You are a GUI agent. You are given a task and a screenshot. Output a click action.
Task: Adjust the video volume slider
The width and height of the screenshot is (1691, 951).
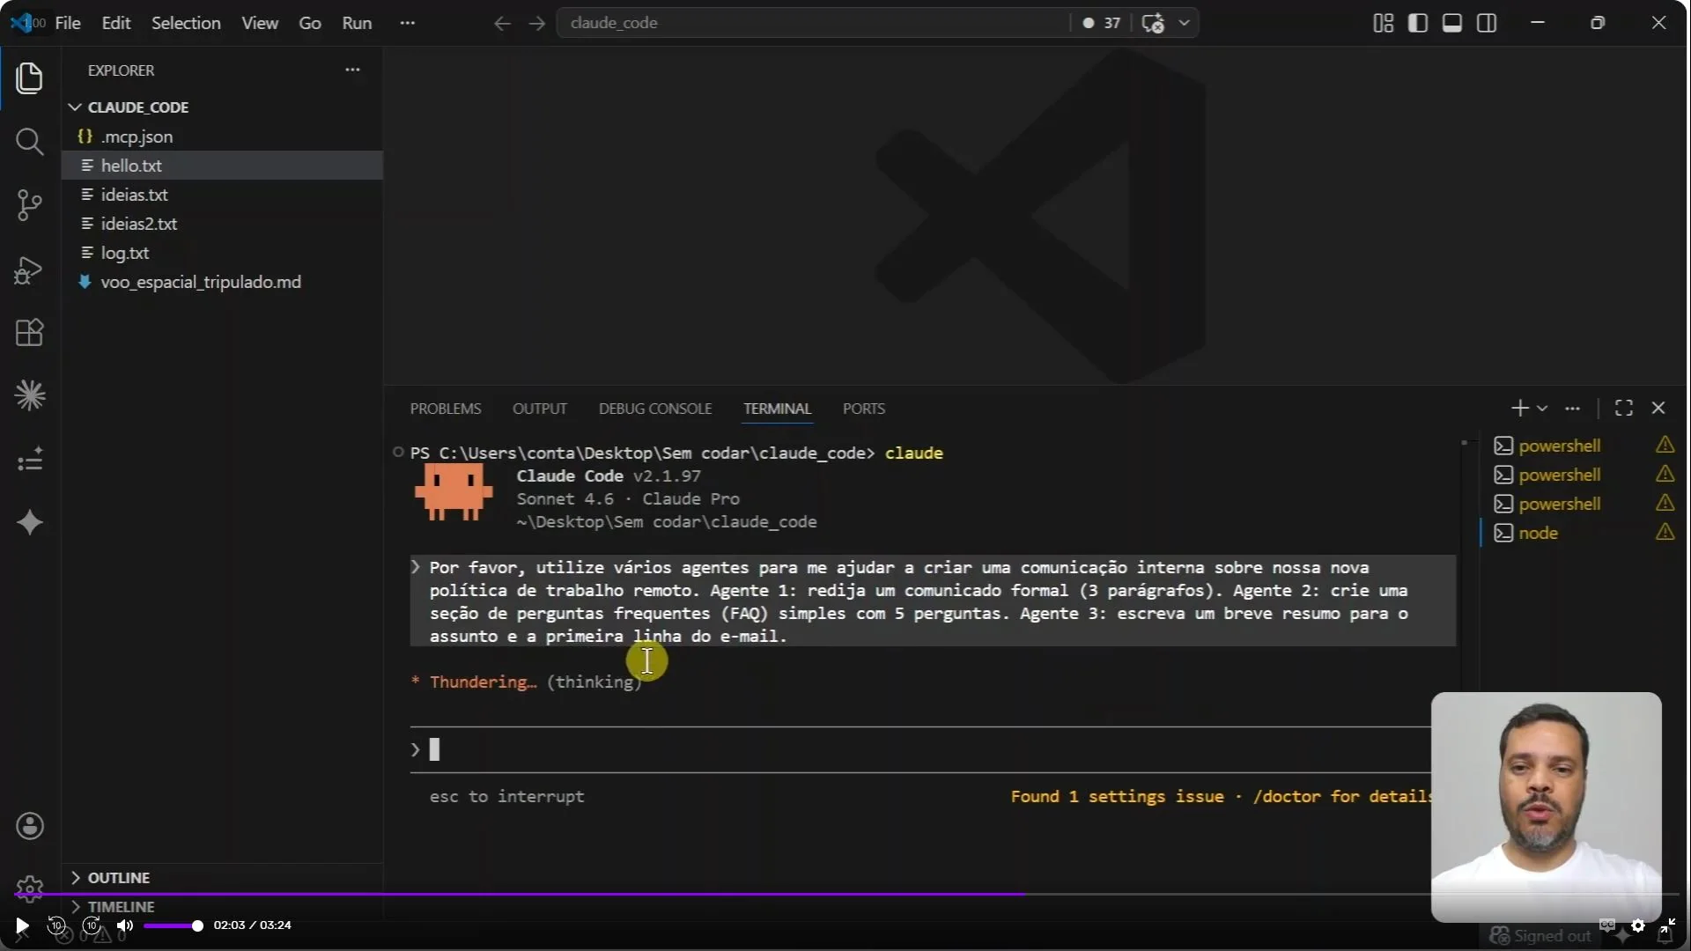(x=173, y=925)
